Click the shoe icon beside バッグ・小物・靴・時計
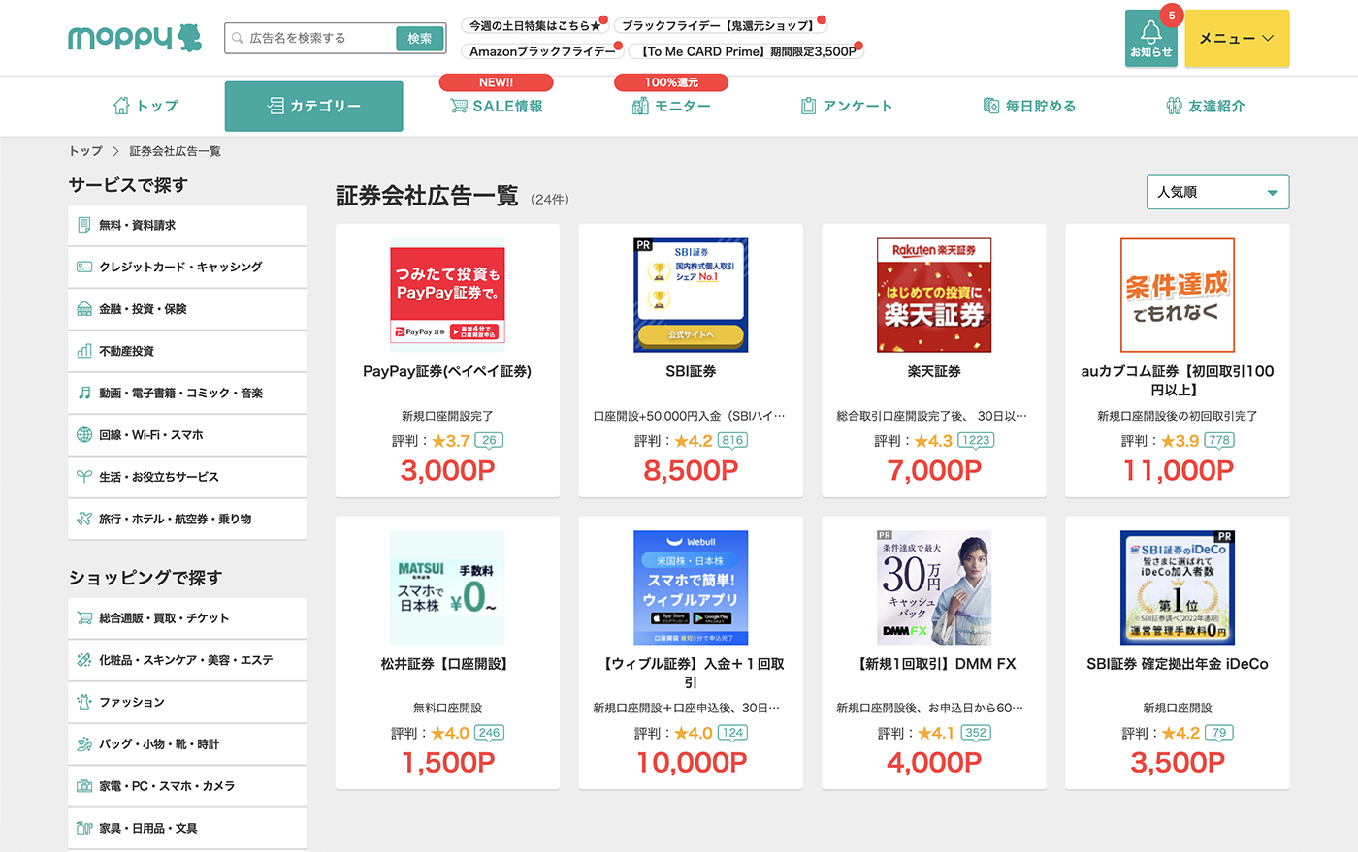 tap(84, 744)
